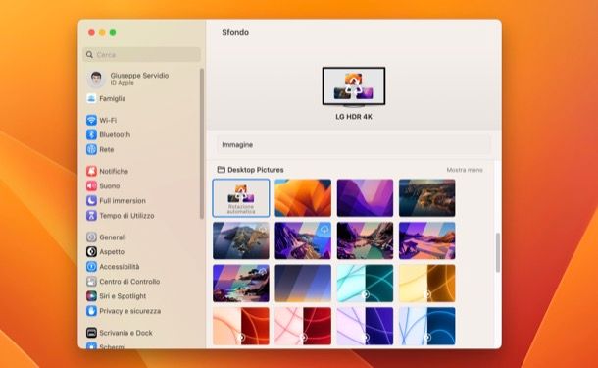The width and height of the screenshot is (598, 368).
Task: Select the dark blue gradient wallpaper
Action: [x=303, y=284]
